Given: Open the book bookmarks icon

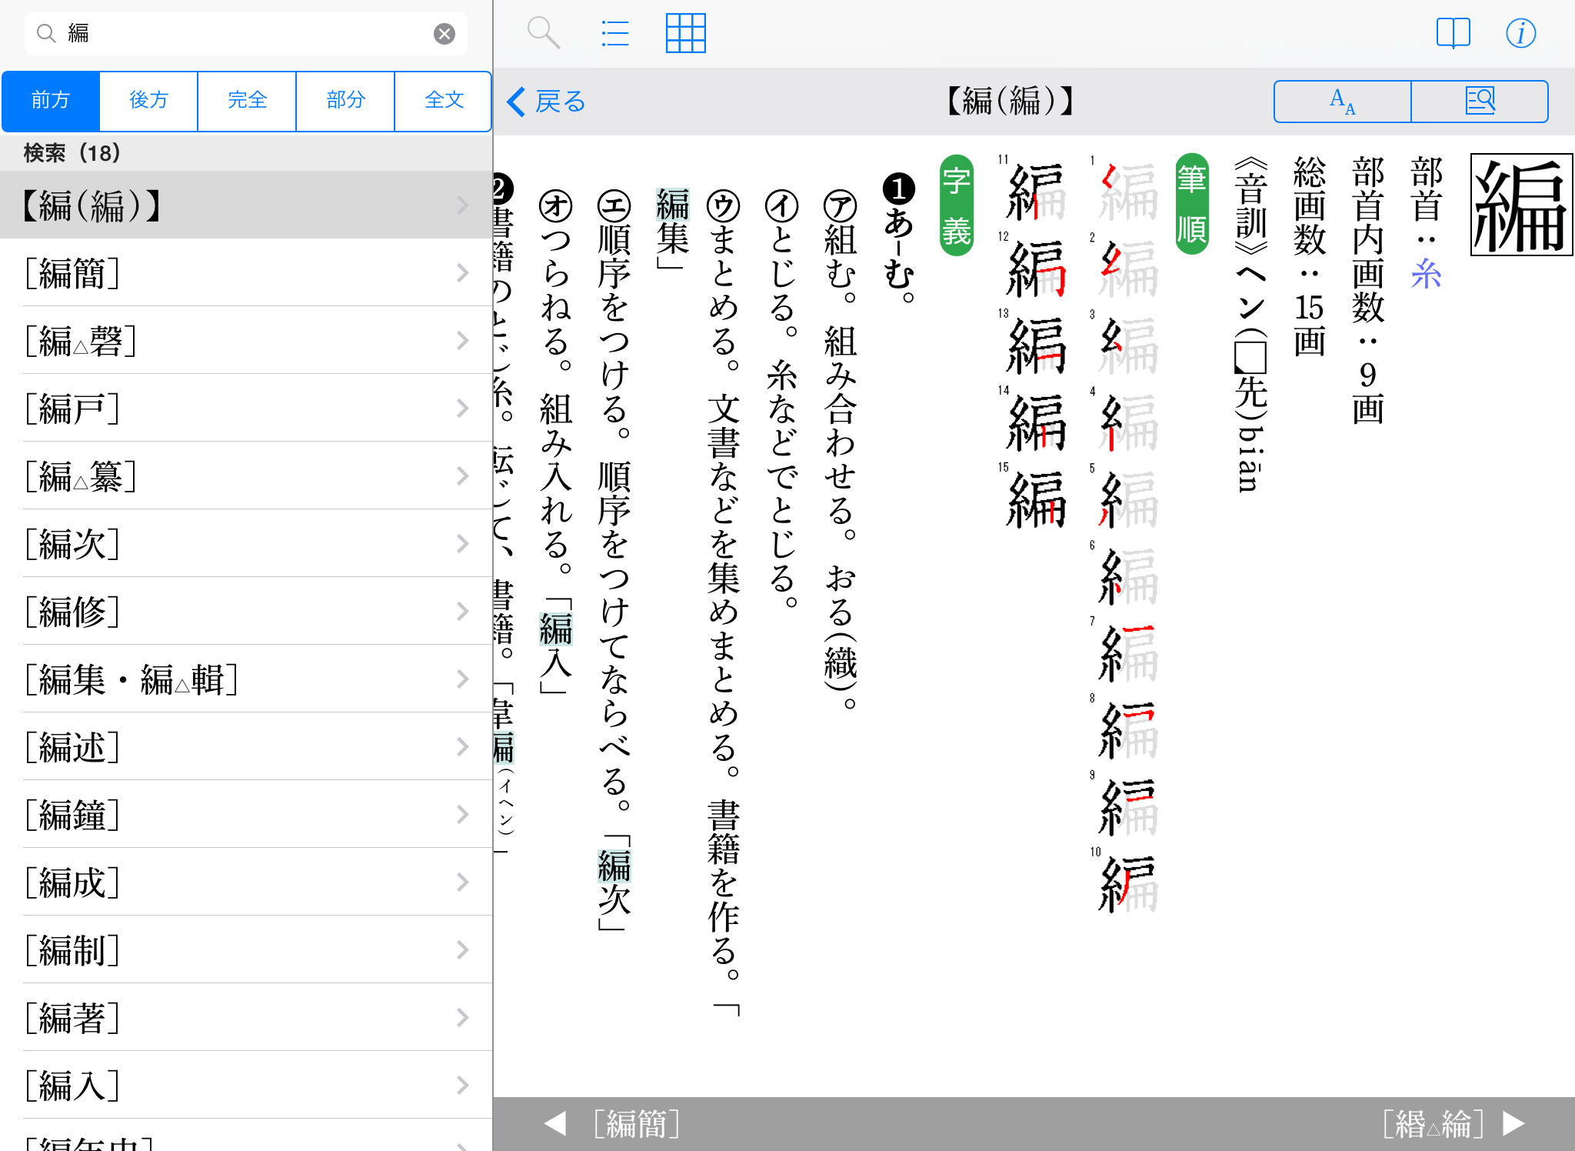Looking at the screenshot, I should tap(1453, 33).
